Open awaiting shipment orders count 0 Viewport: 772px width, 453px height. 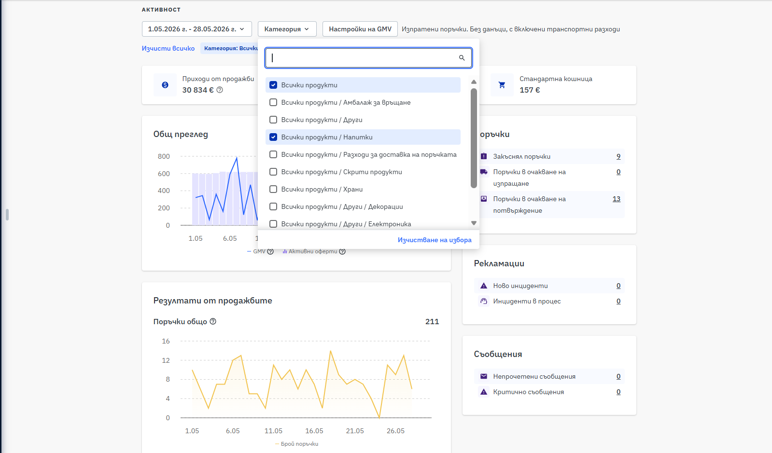(618, 172)
